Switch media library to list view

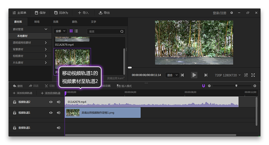[76, 31]
